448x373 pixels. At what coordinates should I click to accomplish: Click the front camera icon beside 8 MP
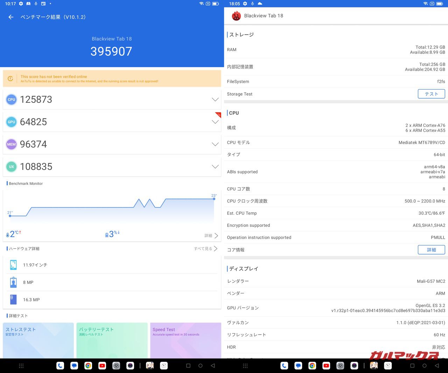click(x=13, y=282)
